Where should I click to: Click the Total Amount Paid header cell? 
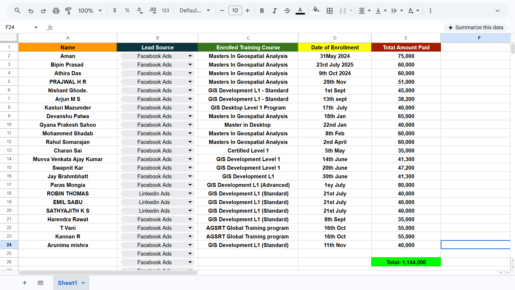click(406, 47)
